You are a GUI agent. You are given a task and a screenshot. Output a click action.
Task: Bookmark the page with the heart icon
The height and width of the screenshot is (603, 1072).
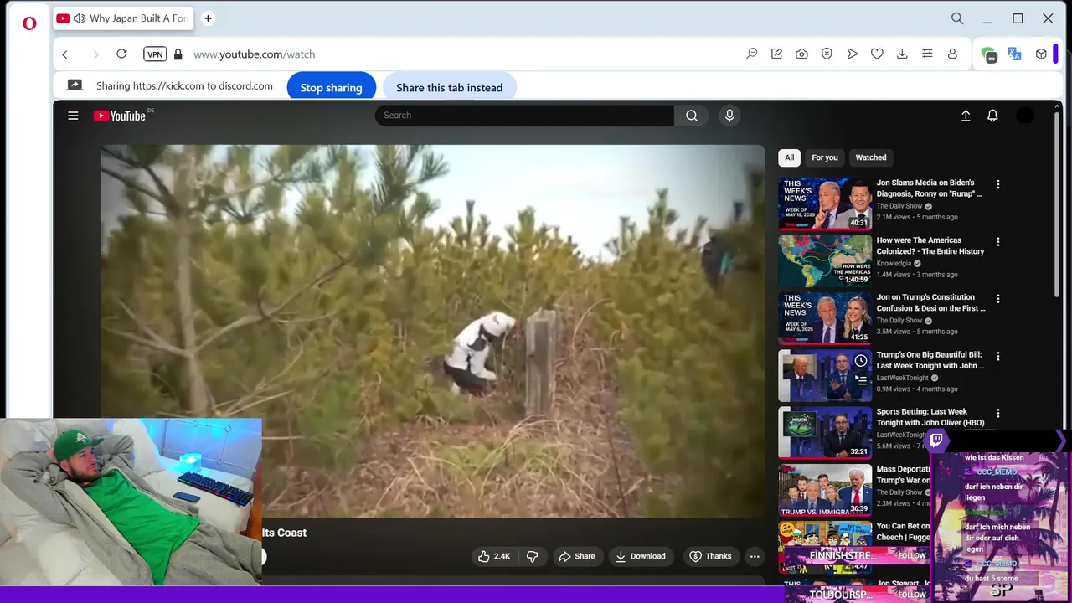(x=877, y=54)
